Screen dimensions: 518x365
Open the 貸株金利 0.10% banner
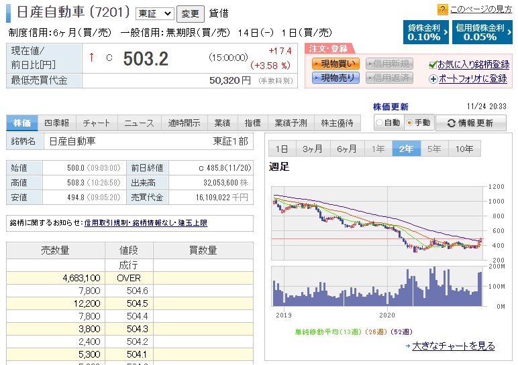pyautogui.click(x=426, y=32)
